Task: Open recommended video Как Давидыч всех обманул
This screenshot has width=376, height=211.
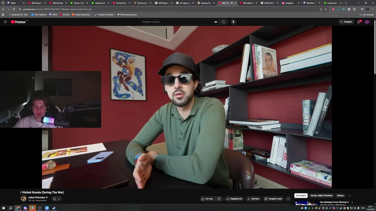Action: pyautogui.click(x=334, y=203)
